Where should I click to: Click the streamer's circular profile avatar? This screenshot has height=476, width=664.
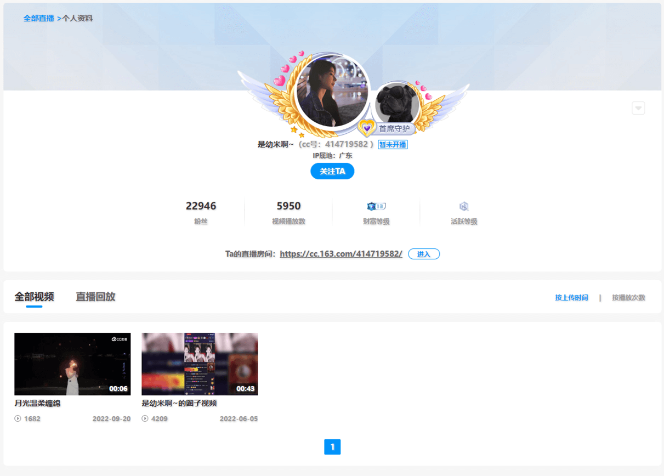pyautogui.click(x=332, y=90)
